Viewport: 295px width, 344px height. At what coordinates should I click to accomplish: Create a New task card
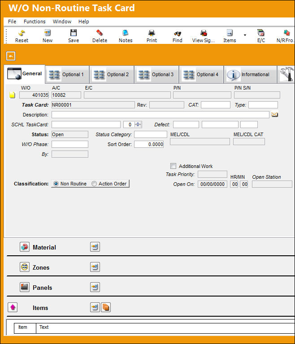48,36
